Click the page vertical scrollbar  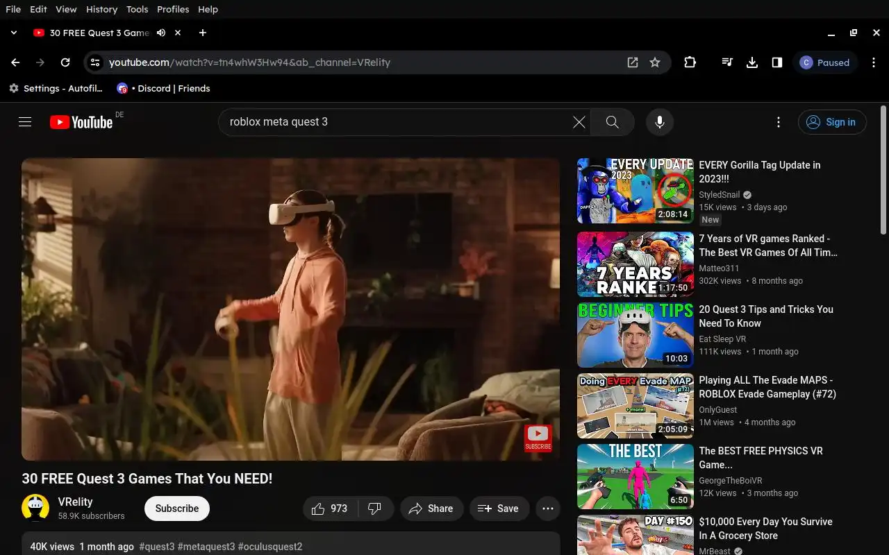[x=883, y=169]
